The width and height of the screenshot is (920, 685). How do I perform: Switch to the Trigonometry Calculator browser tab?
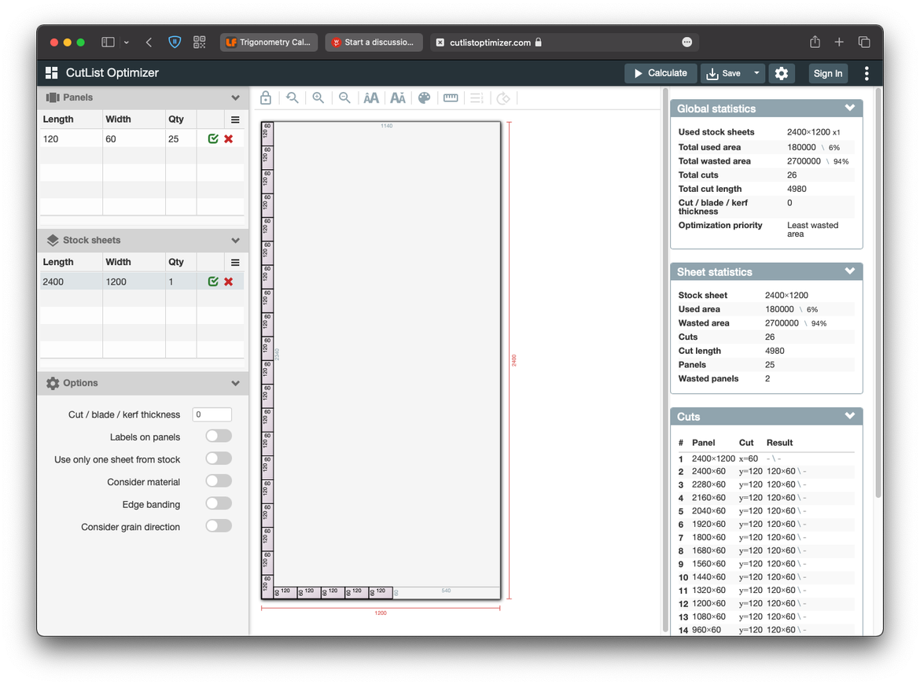tap(269, 43)
